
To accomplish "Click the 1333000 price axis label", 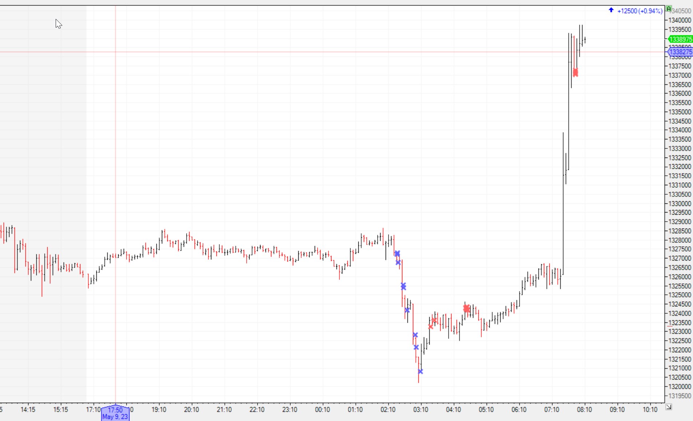I will [x=680, y=148].
